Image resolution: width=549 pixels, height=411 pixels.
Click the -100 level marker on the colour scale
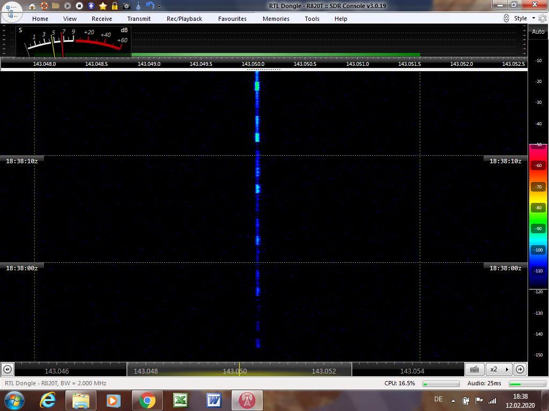coord(538,250)
